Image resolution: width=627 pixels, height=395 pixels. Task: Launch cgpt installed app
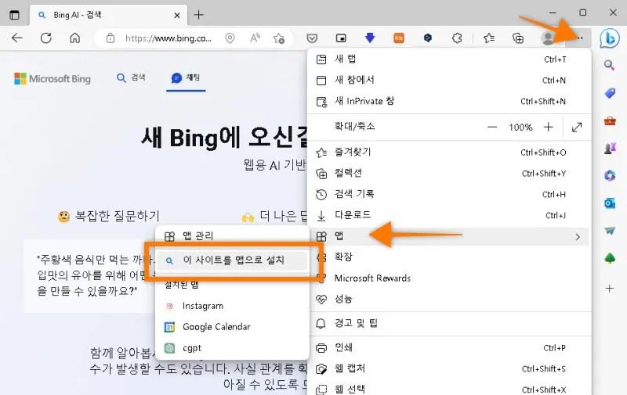click(x=232, y=348)
